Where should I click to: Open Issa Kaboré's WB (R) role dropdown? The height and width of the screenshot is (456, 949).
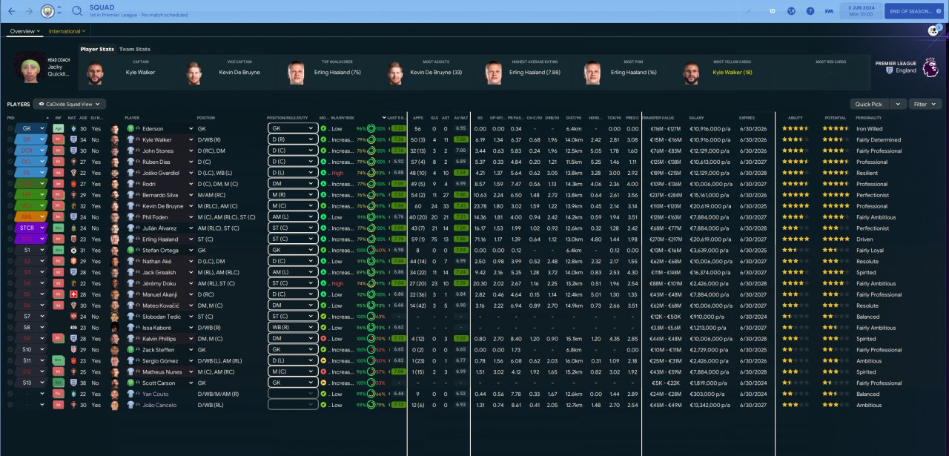click(x=292, y=328)
